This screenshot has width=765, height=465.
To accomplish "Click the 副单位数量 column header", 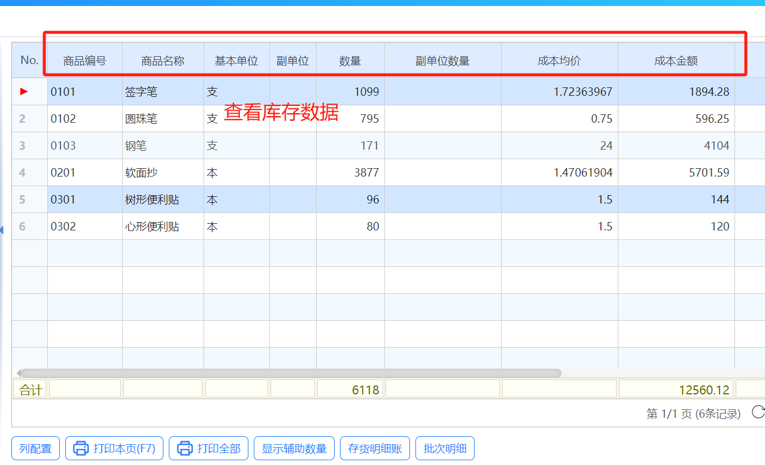I will point(442,60).
